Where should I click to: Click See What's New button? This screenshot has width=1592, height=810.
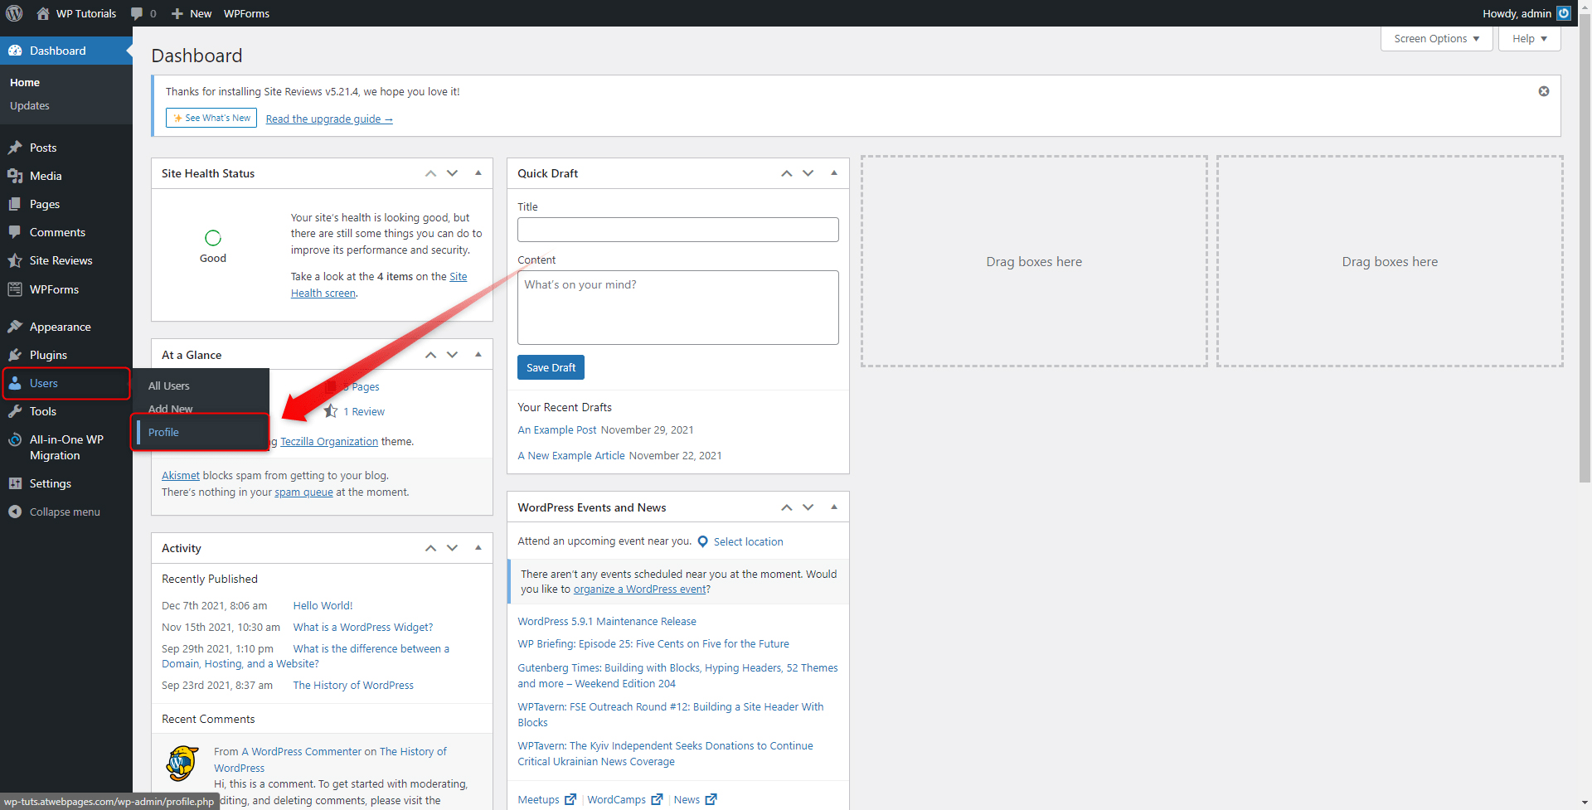pyautogui.click(x=211, y=118)
